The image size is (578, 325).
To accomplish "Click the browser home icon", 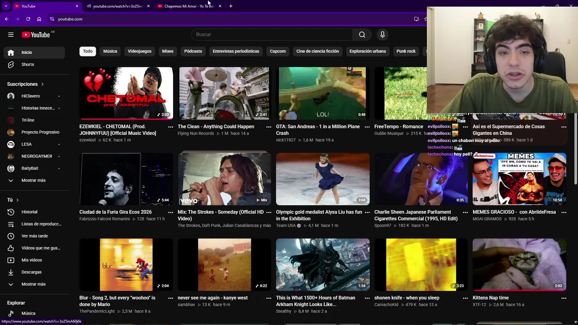I will [39, 19].
